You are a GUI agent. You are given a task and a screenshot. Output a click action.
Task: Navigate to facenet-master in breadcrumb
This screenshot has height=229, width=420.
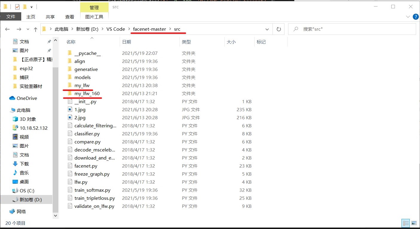pyautogui.click(x=150, y=29)
